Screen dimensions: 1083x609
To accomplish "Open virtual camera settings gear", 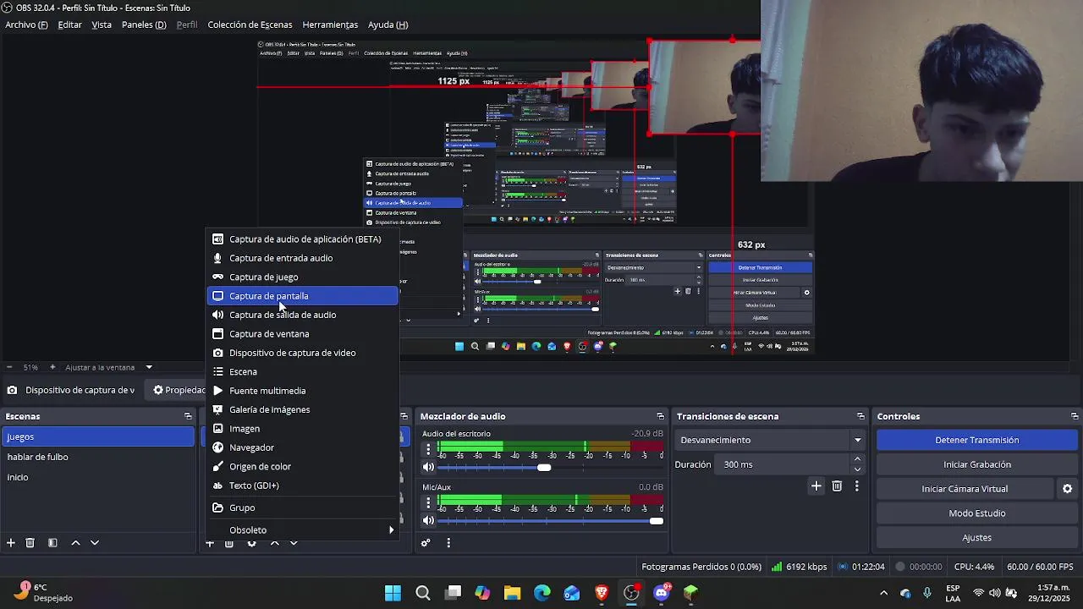I will (1067, 489).
